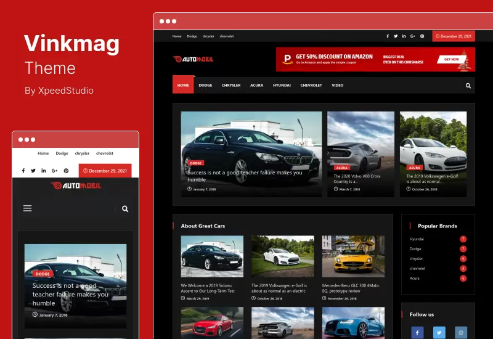This screenshot has width=493, height=339.
Task: Click the Facebook button under Follow us
Action: point(417,332)
